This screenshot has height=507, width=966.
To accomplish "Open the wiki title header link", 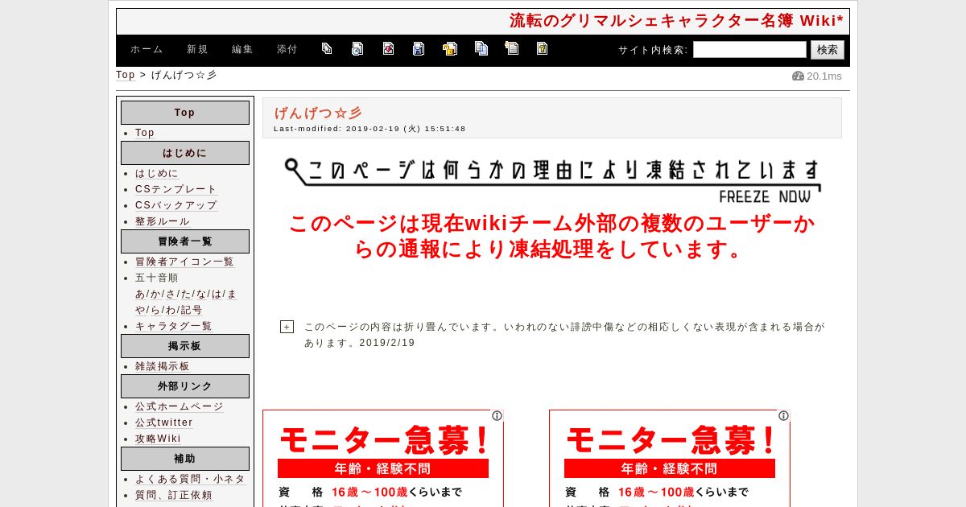I will [676, 21].
